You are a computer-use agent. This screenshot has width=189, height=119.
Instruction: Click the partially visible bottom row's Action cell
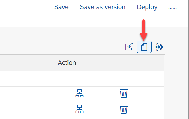pyautogui.click(x=109, y=118)
